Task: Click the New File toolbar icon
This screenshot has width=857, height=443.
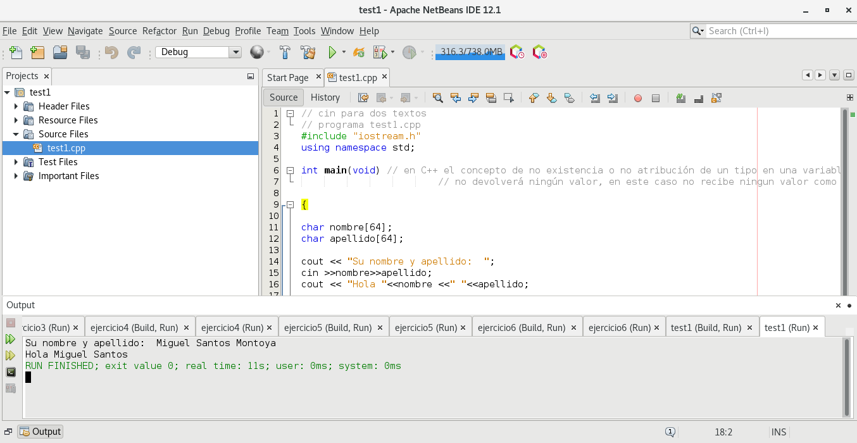Action: (16, 53)
